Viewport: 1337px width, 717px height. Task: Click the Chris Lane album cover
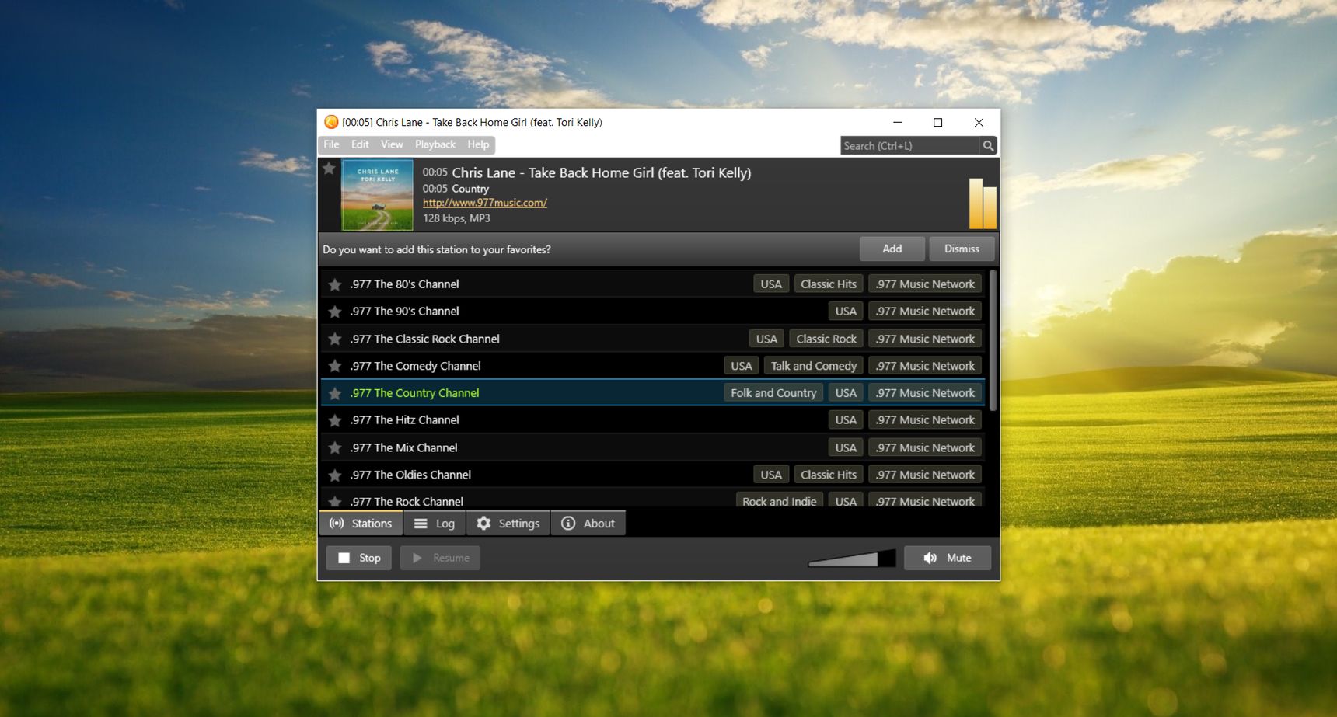378,195
